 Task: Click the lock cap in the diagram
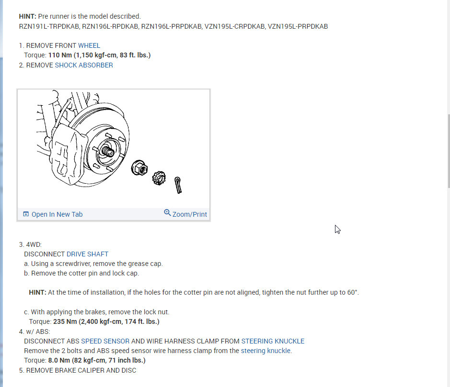point(159,178)
